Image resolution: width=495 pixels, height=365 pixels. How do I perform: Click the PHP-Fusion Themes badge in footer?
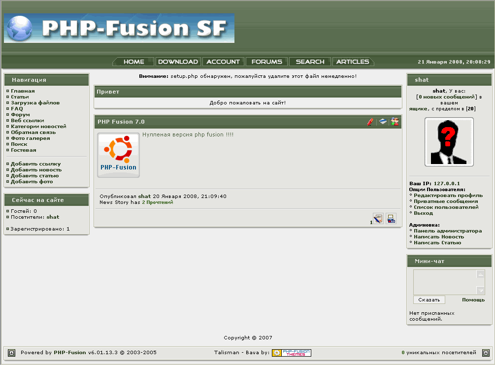[x=292, y=353]
